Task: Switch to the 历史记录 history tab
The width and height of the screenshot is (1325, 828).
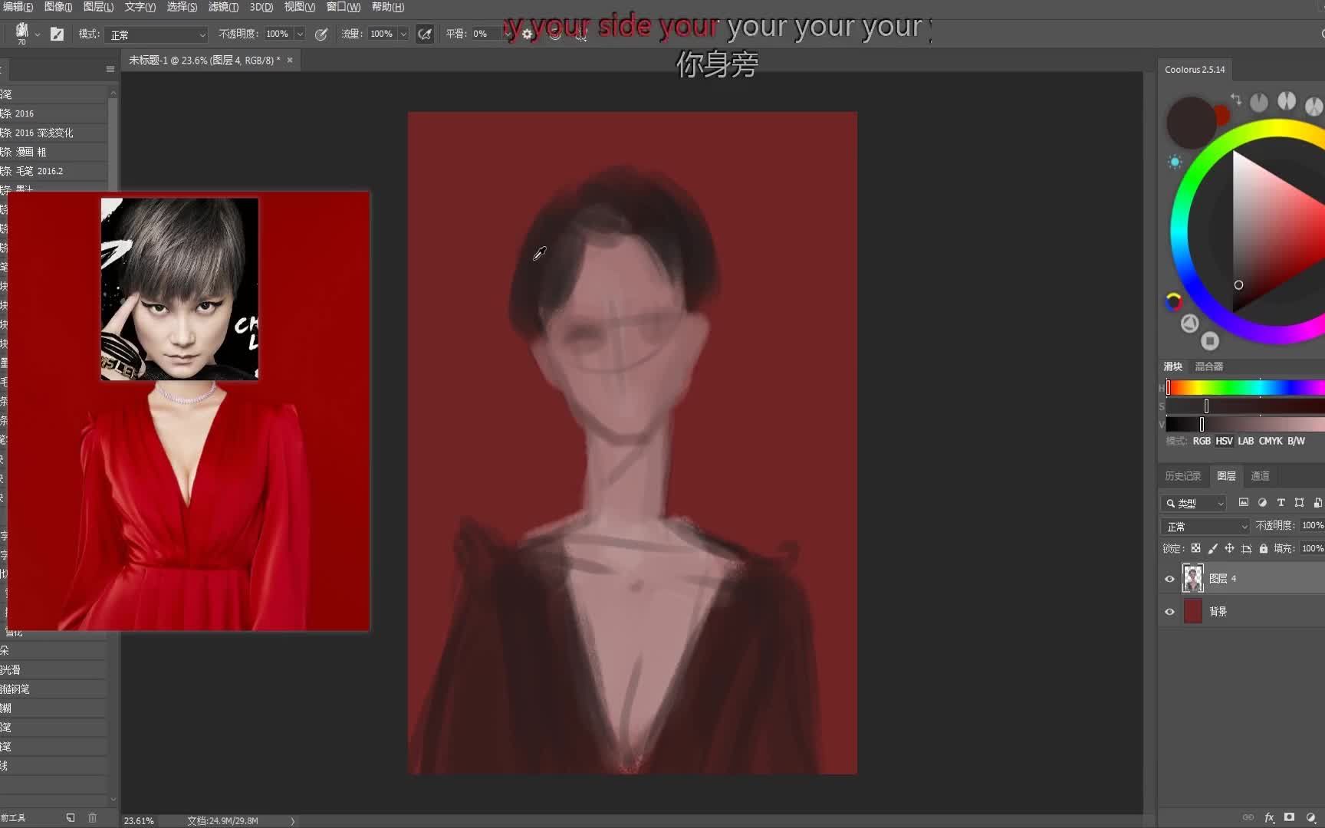Action: coord(1182,476)
